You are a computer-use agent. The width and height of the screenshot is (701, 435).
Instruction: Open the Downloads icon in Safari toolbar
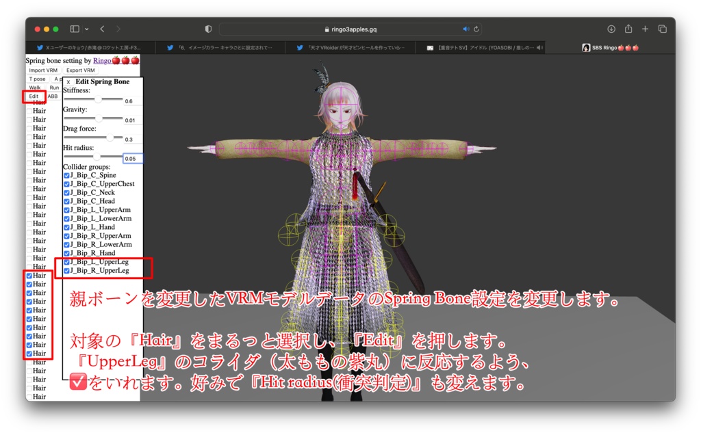[x=610, y=29]
